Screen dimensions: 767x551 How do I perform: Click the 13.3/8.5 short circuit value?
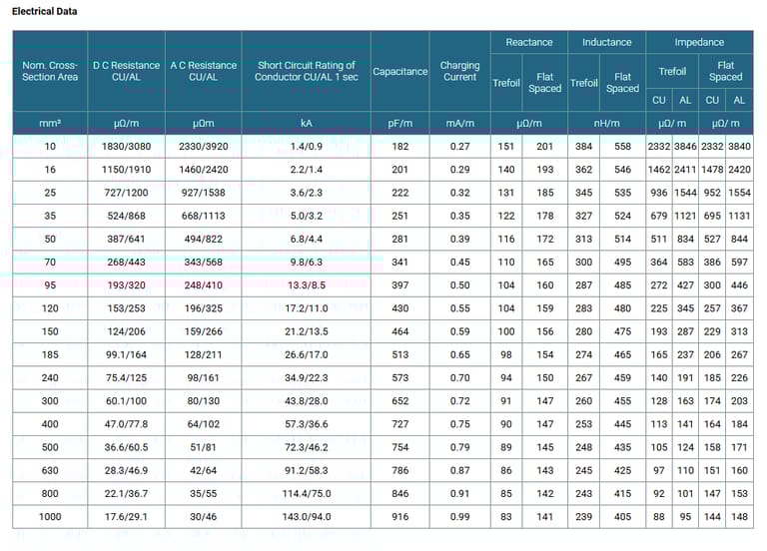tap(306, 285)
